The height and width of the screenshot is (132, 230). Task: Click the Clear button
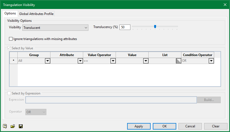coord(216,126)
